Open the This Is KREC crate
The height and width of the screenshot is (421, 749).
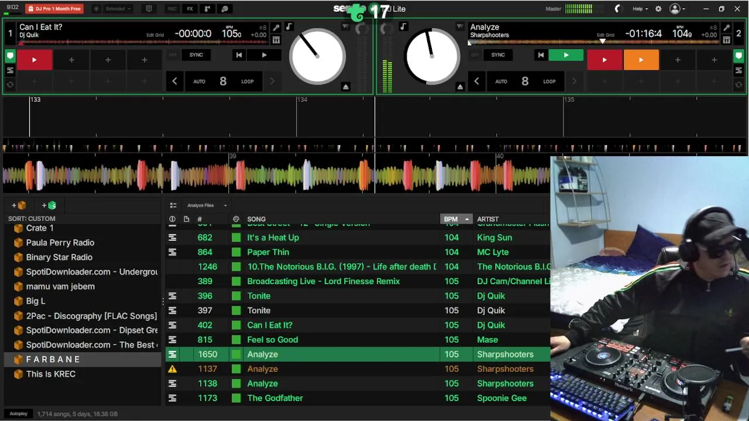51,374
